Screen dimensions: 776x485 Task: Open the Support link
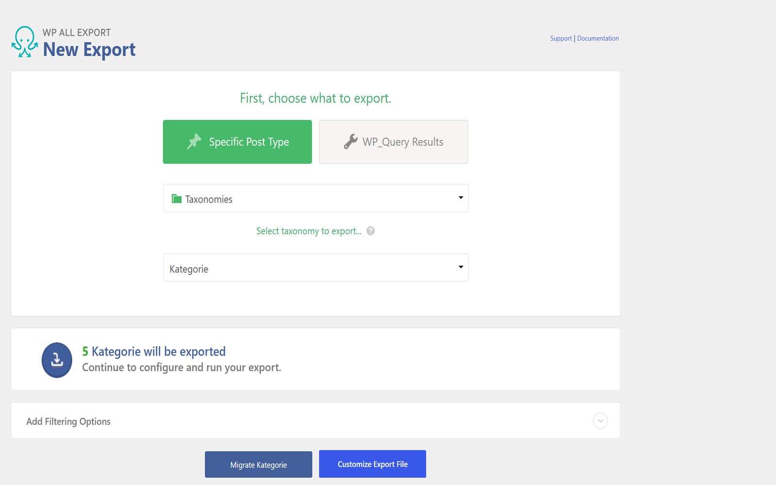click(x=561, y=38)
